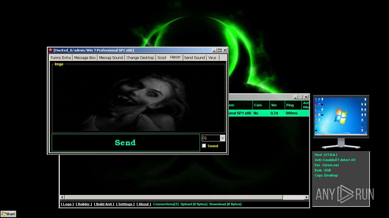Minimize the background main window
This screenshot has height=218, width=389.
click(295, 97)
